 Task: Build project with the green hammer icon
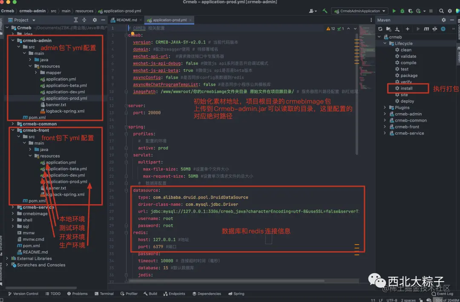point(325,11)
